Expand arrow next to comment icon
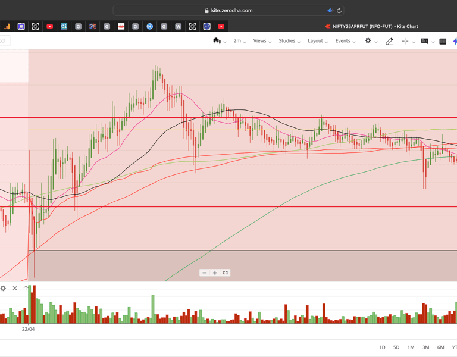Screen dimensions: 457x357 point(433,42)
